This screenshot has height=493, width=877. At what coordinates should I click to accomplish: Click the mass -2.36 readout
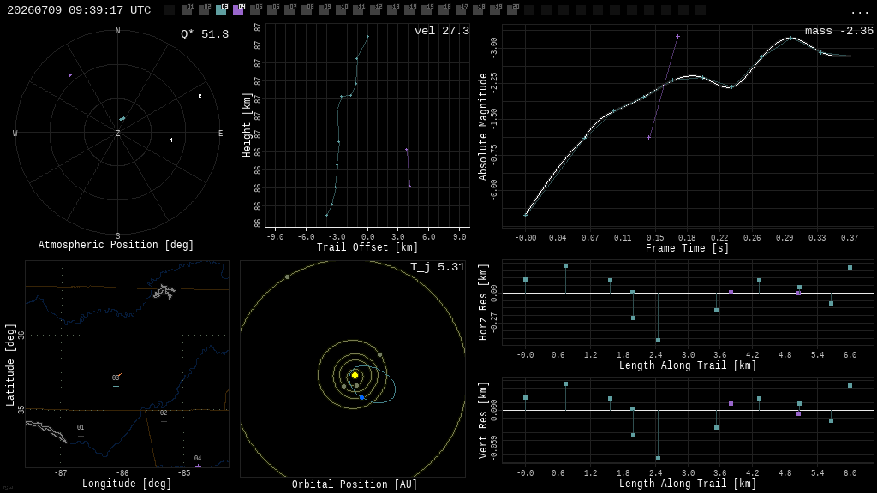(x=839, y=31)
